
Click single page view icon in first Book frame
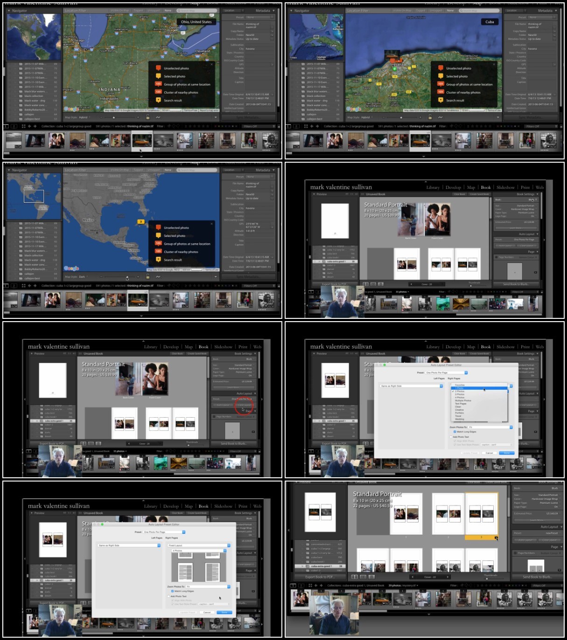point(381,284)
